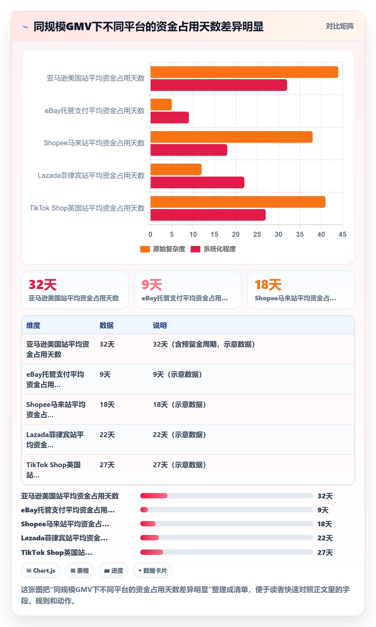Click the 亚马逊美国站 progress bar
This screenshot has width=376, height=627.
226,496
